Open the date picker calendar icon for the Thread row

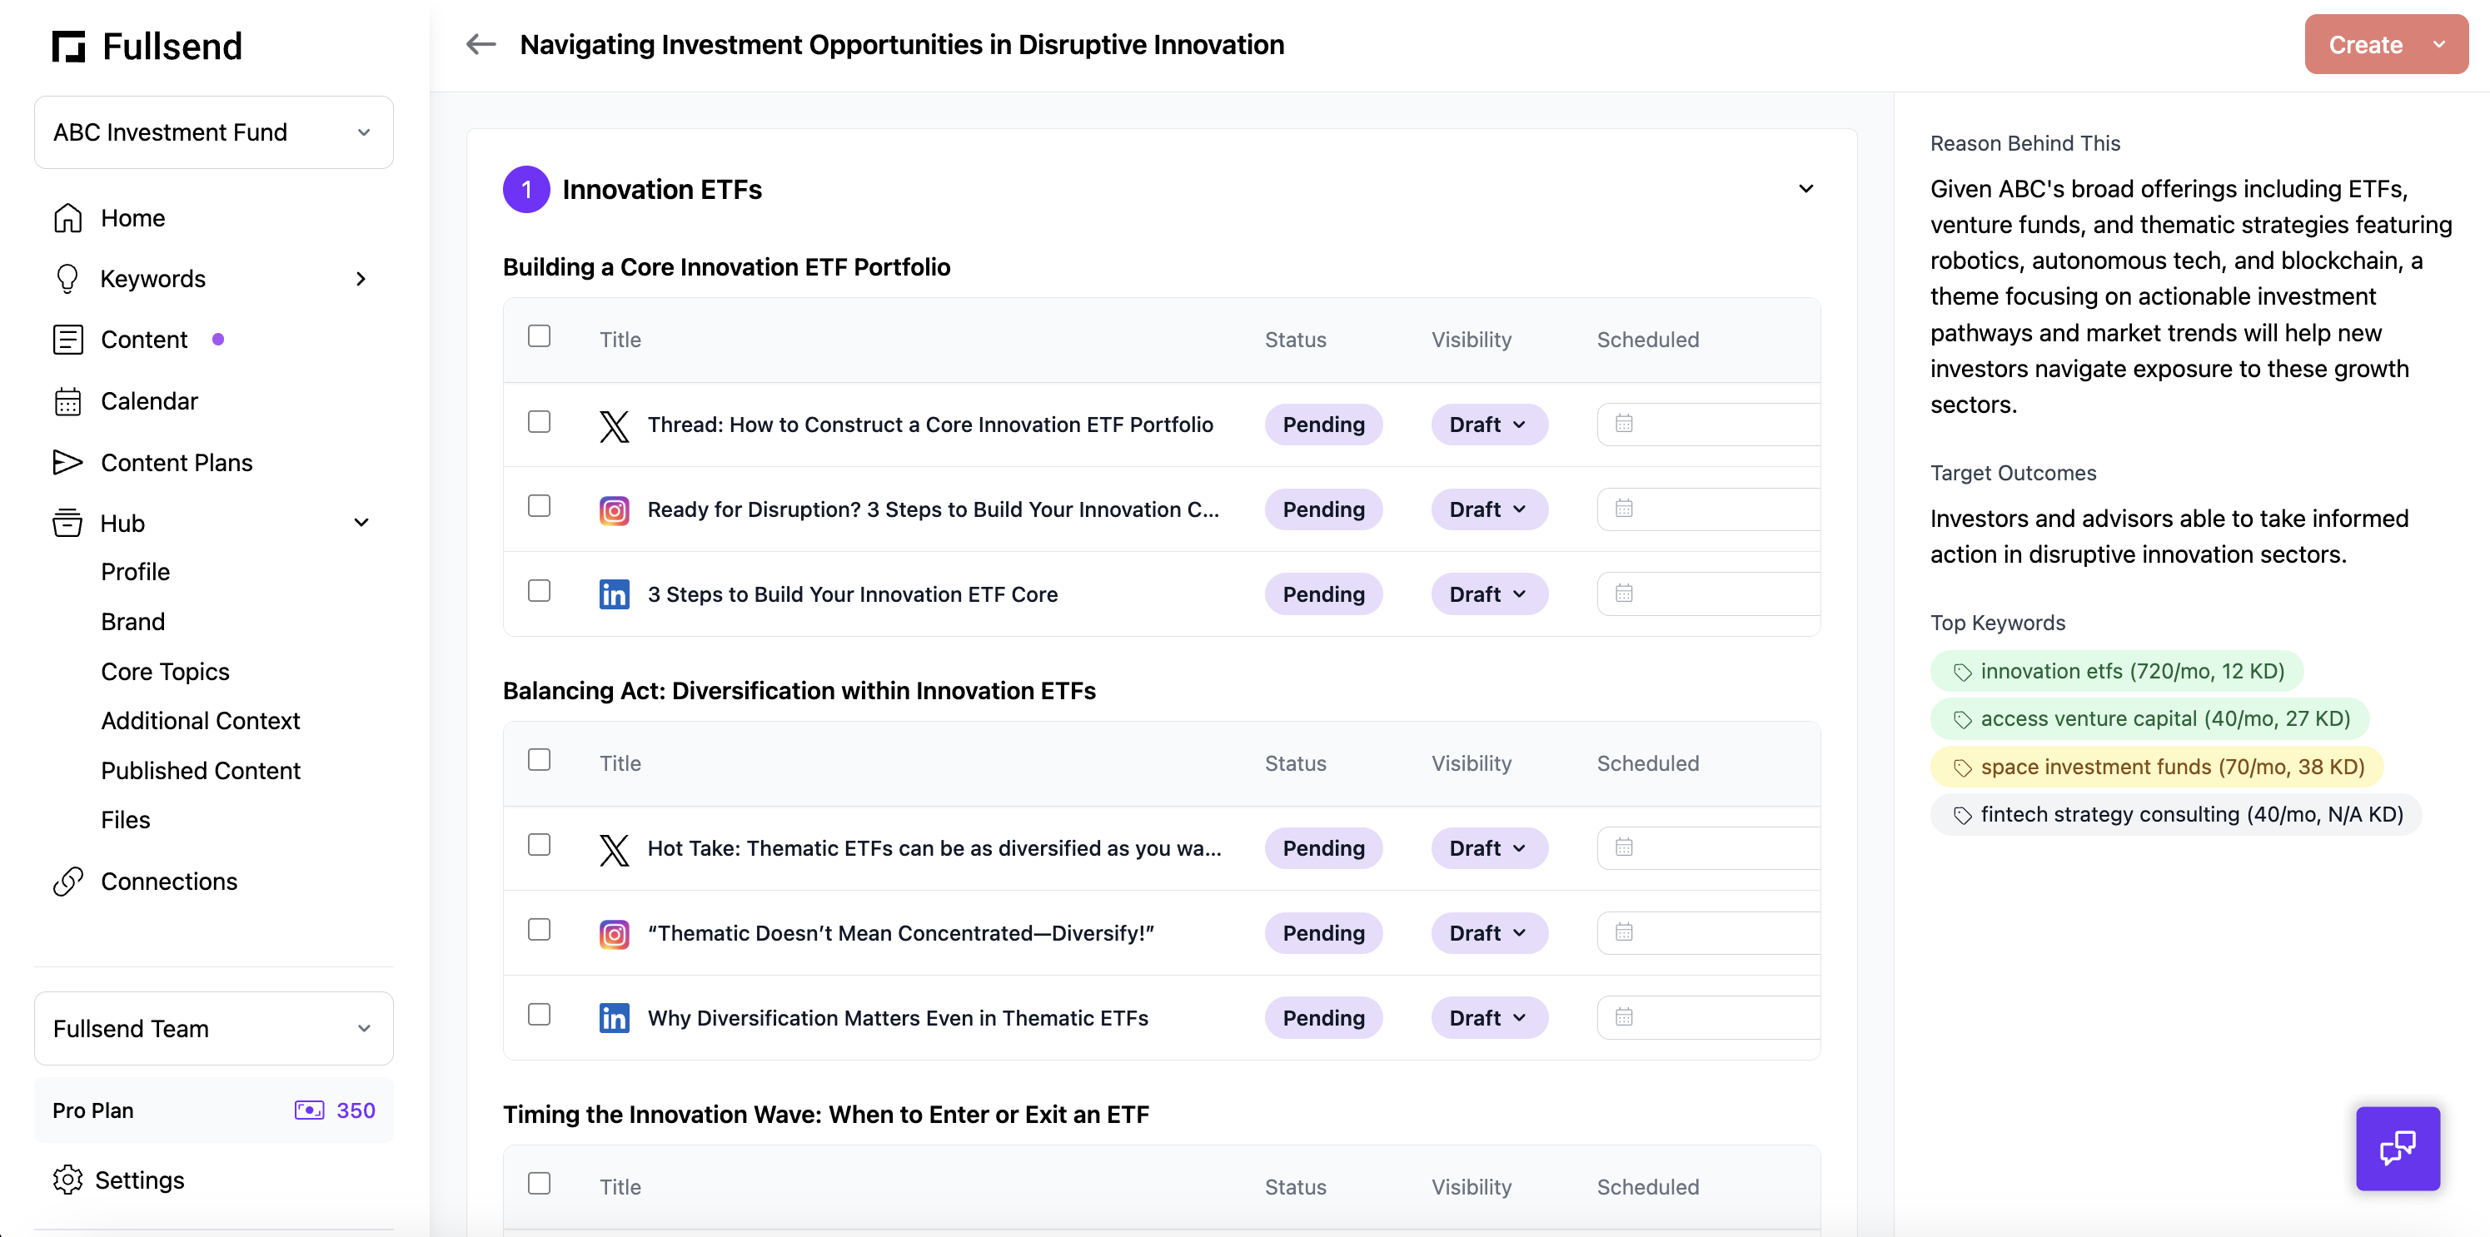click(x=1624, y=423)
